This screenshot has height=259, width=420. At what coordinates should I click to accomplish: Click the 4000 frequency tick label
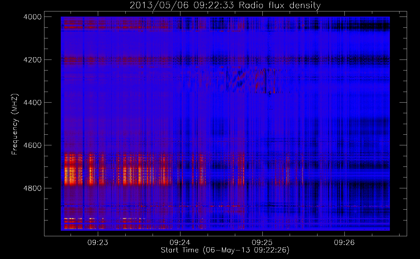click(x=32, y=17)
